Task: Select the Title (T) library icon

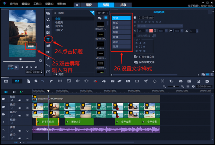Action: (48, 39)
